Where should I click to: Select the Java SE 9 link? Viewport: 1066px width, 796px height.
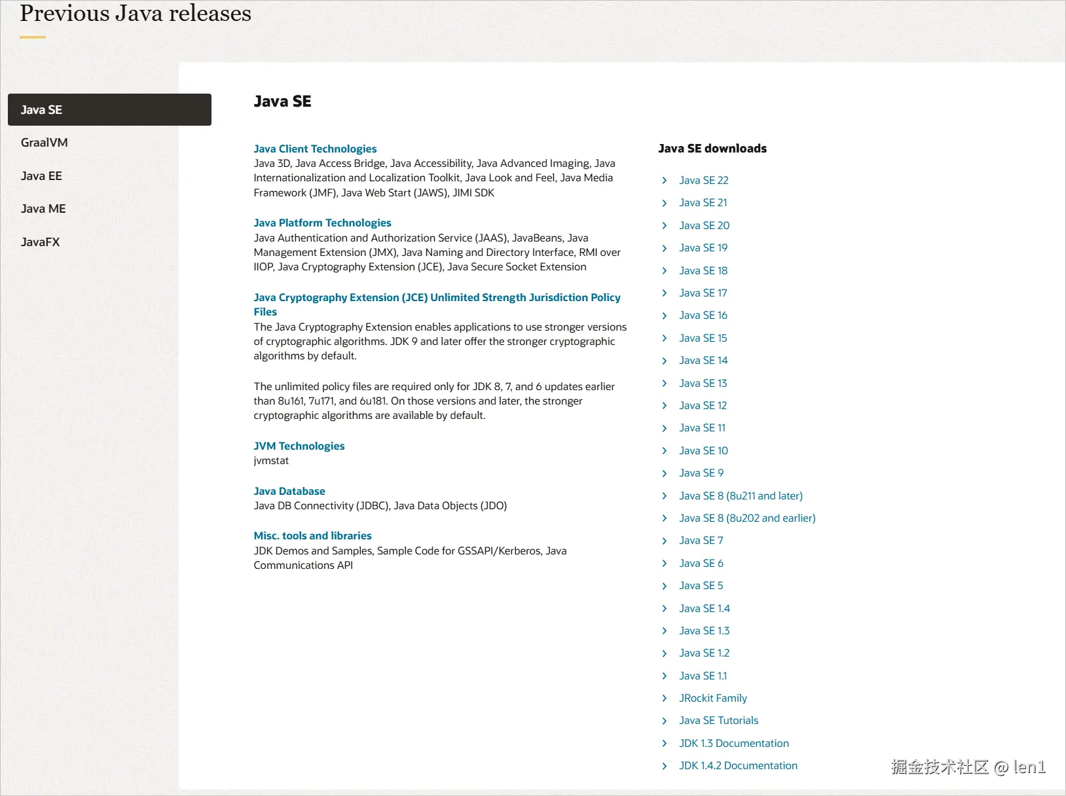click(701, 473)
